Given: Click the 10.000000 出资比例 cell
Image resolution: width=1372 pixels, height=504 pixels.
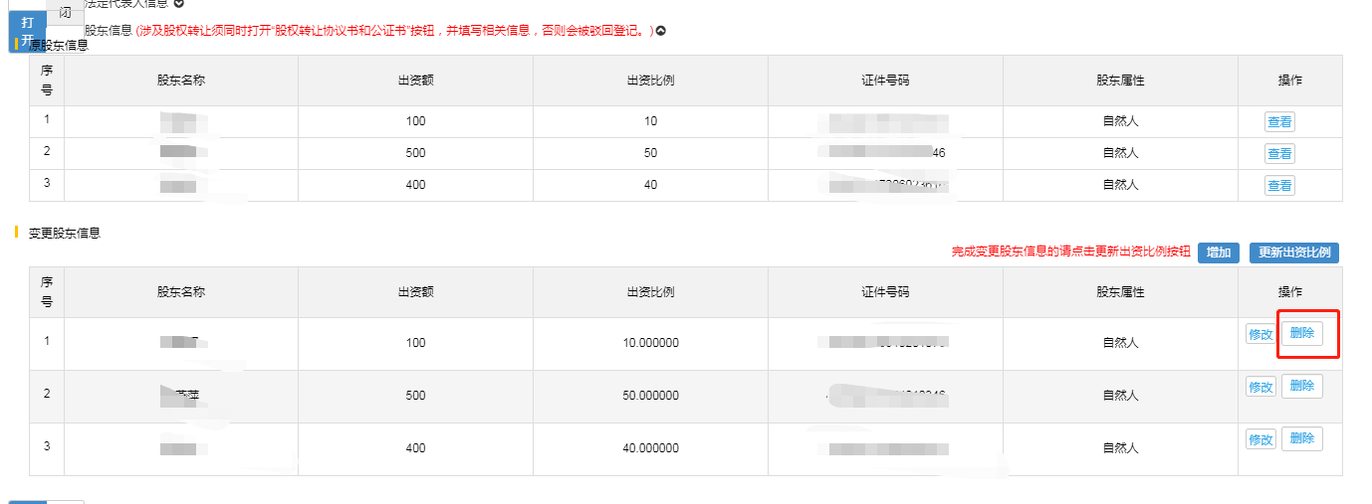Looking at the screenshot, I should click(650, 343).
